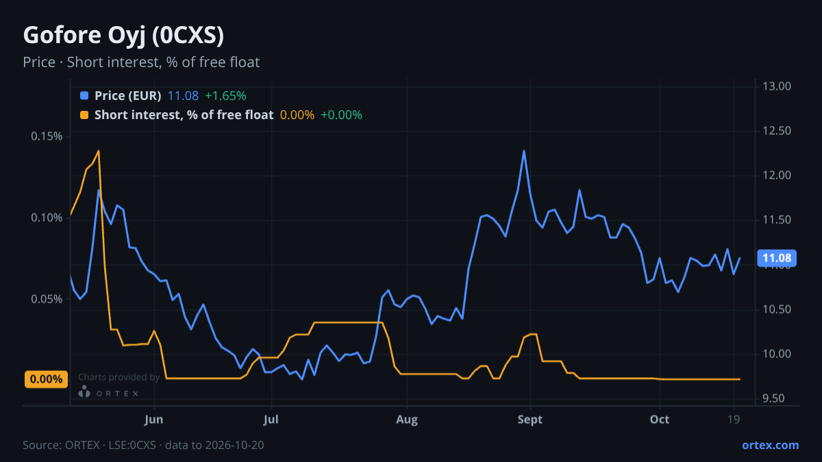This screenshot has width=822, height=462.
Task: Click the Sept label on the time axis
Action: (530, 420)
